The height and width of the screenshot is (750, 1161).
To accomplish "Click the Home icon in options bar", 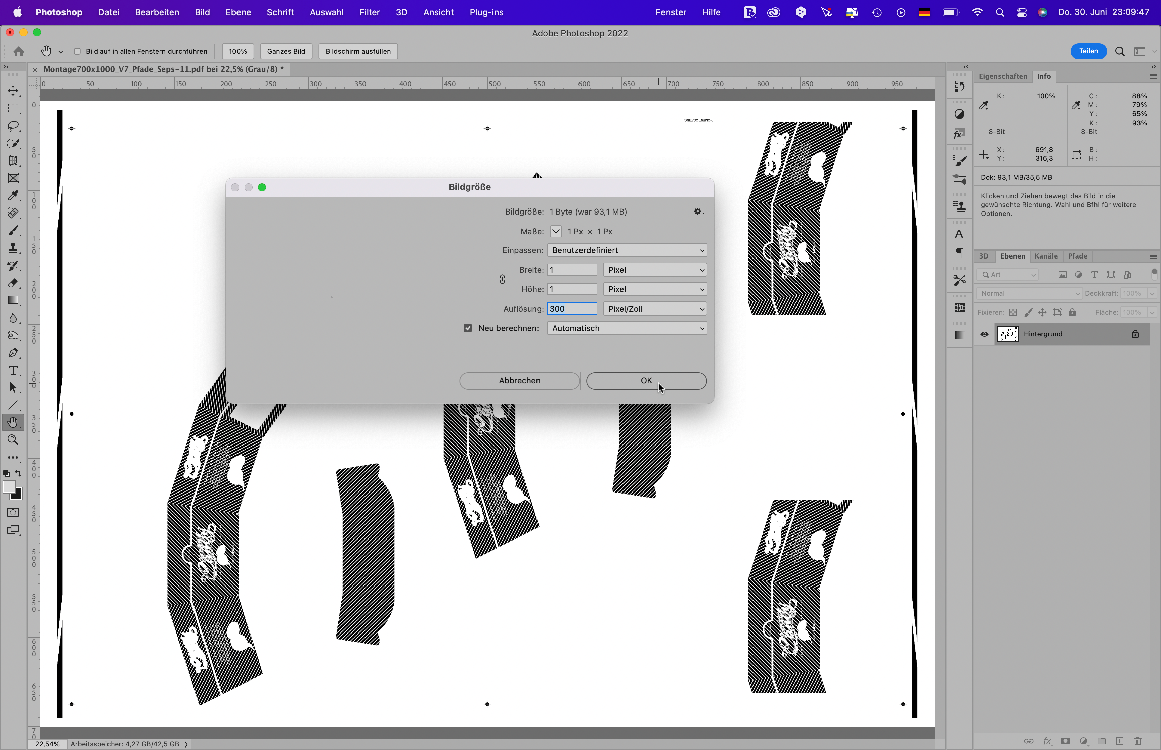I will point(18,51).
